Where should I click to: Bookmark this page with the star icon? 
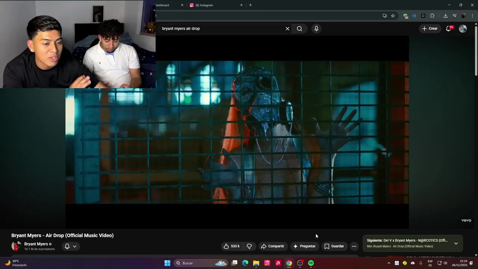(393, 16)
